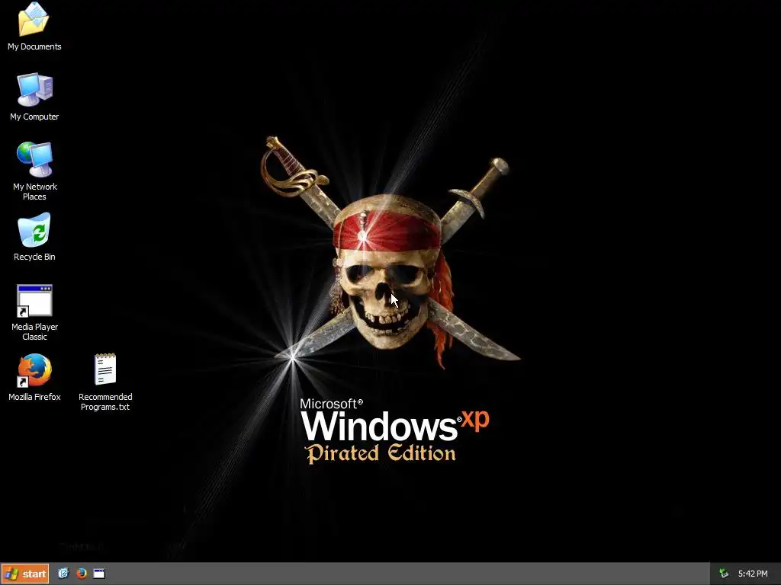Click the system tray network icon
781x585 pixels.
point(724,574)
